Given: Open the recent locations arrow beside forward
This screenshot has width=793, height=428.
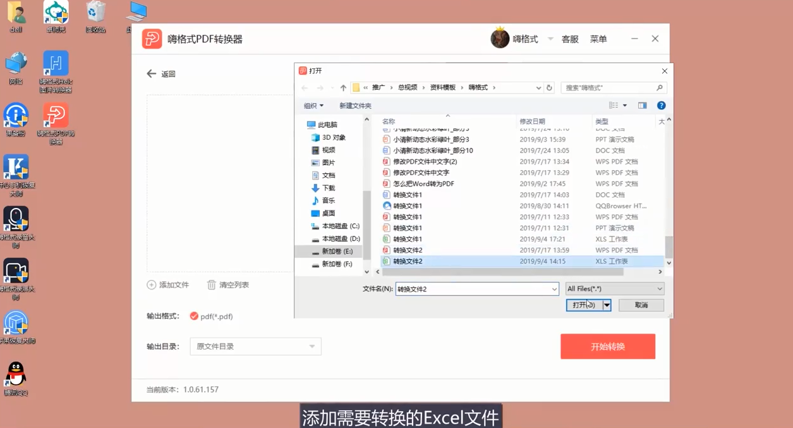Looking at the screenshot, I should pyautogui.click(x=332, y=88).
